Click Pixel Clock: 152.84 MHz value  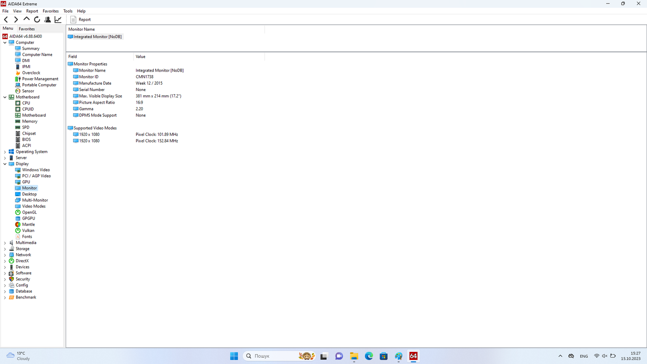point(157,141)
